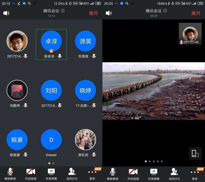
Task: Select the Drawer participant avatar
Action: pyautogui.click(x=51, y=140)
